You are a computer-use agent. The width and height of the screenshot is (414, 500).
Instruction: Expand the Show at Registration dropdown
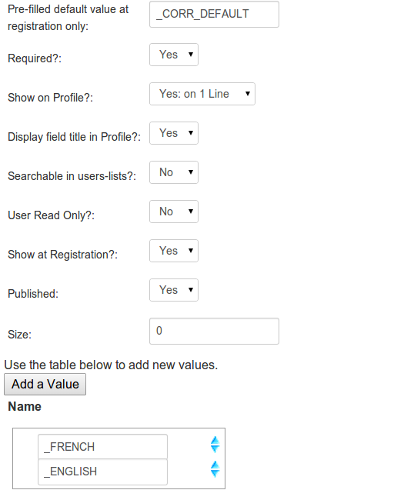pyautogui.click(x=174, y=251)
